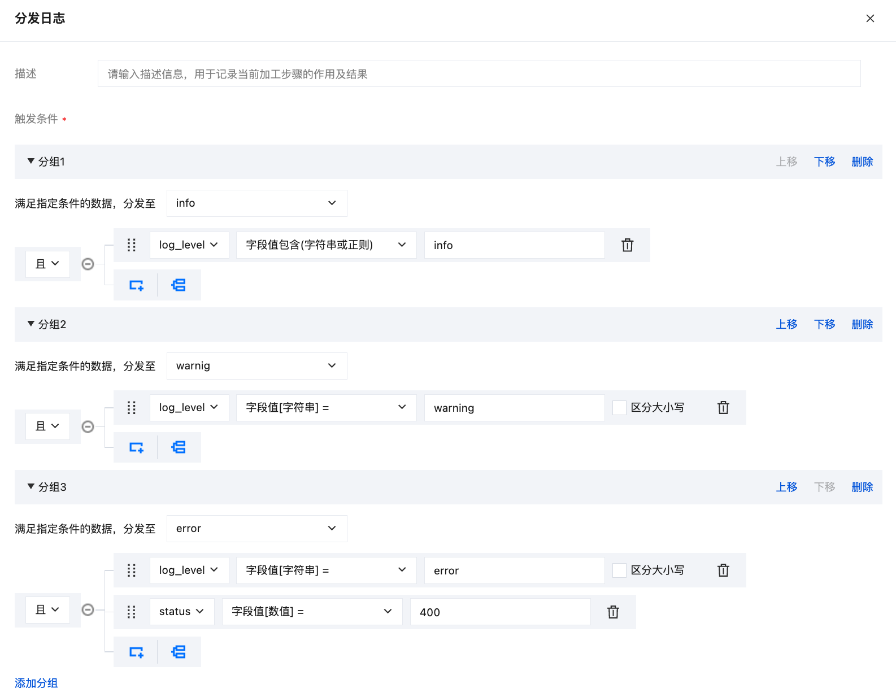Enable 区分大小写 for error condition
The image size is (896, 697).
pos(619,570)
